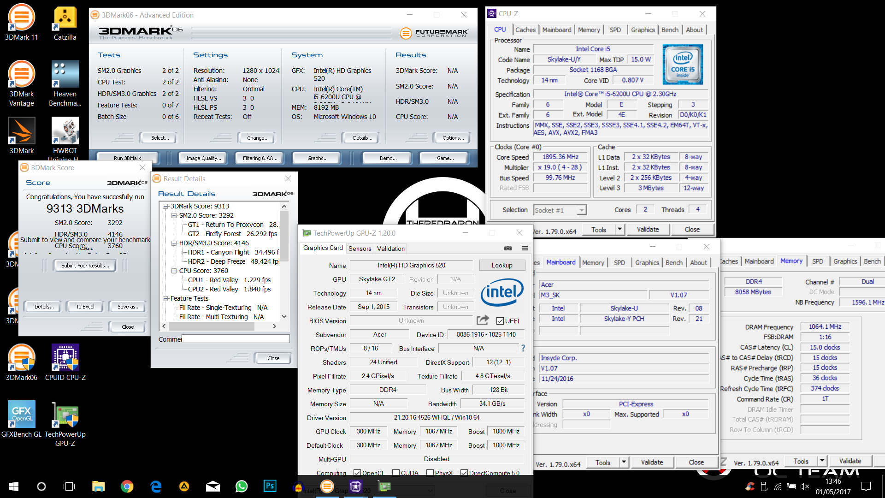885x498 pixels.
Task: Click the Intel logo in GPU-Z
Action: [502, 292]
